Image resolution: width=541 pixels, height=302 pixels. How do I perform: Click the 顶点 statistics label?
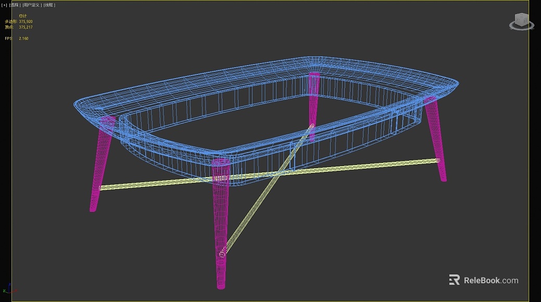pos(9,27)
